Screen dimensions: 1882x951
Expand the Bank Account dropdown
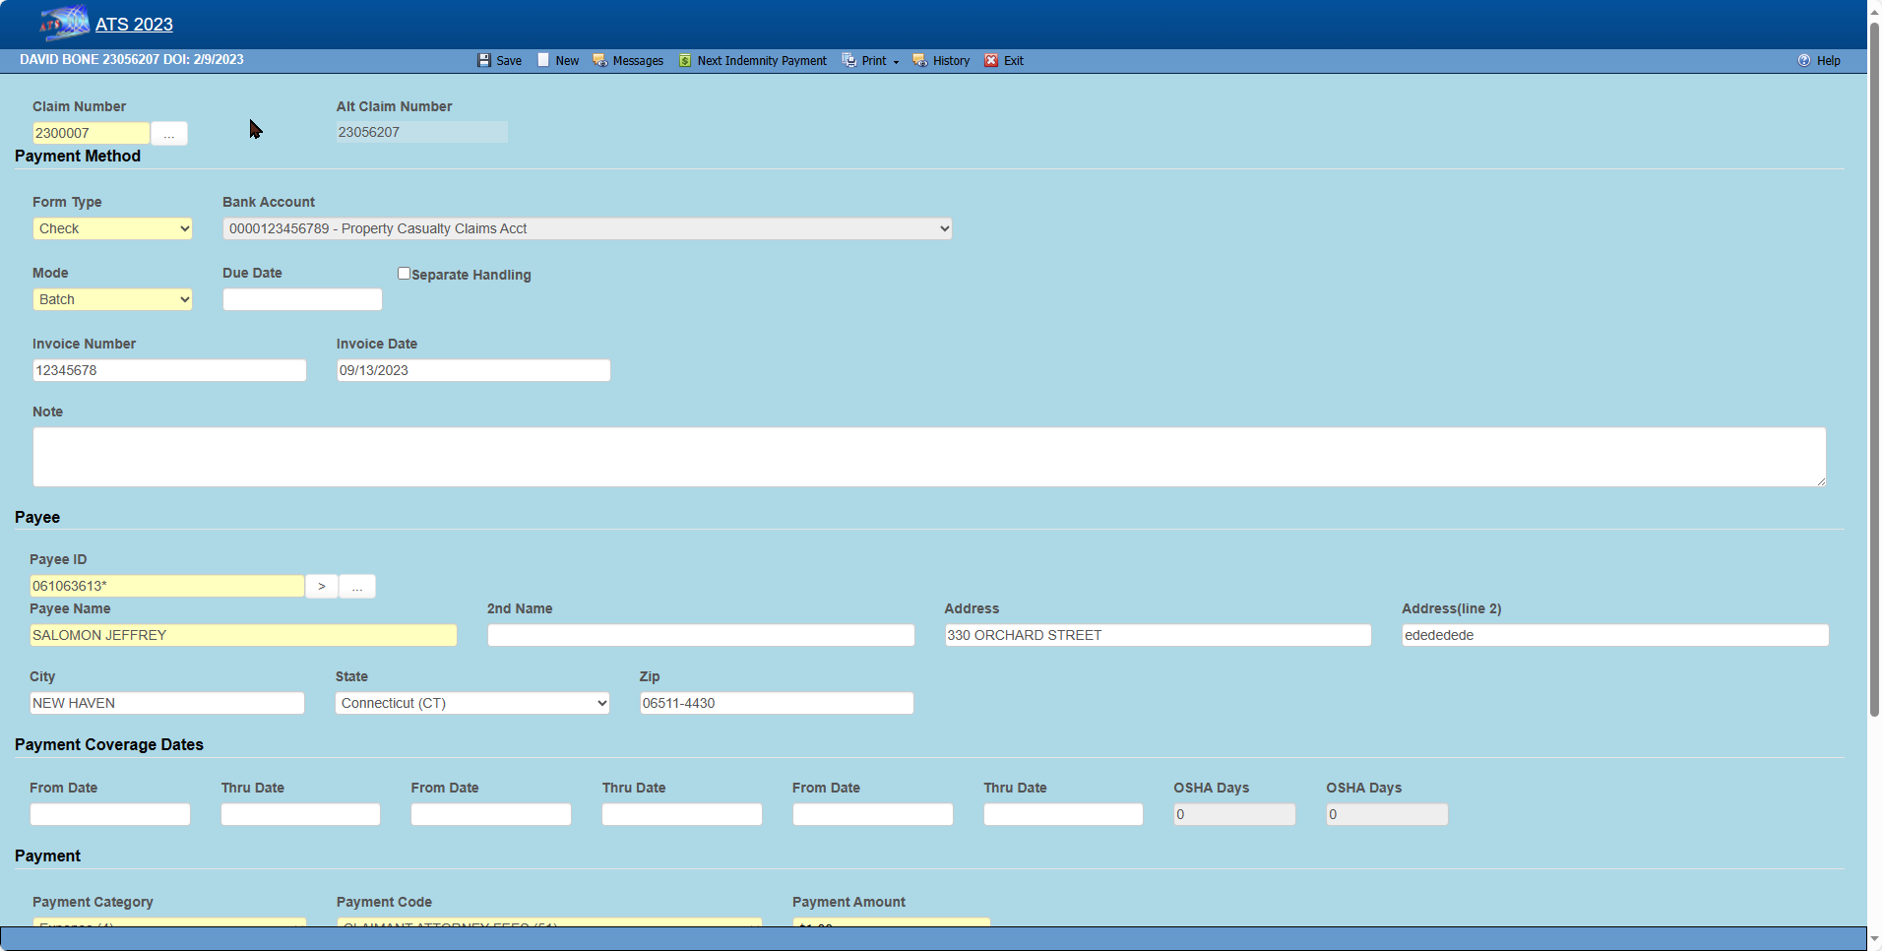(x=587, y=228)
